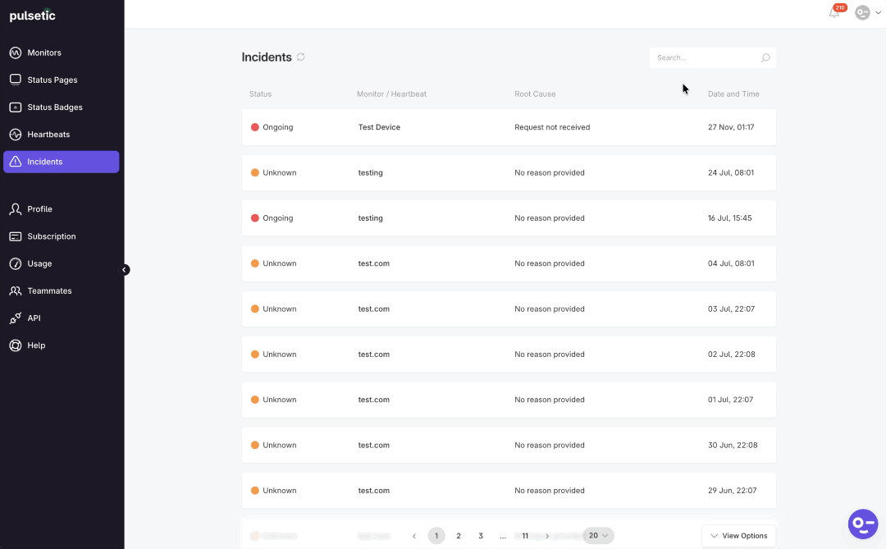Open Usage page

pyautogui.click(x=39, y=263)
